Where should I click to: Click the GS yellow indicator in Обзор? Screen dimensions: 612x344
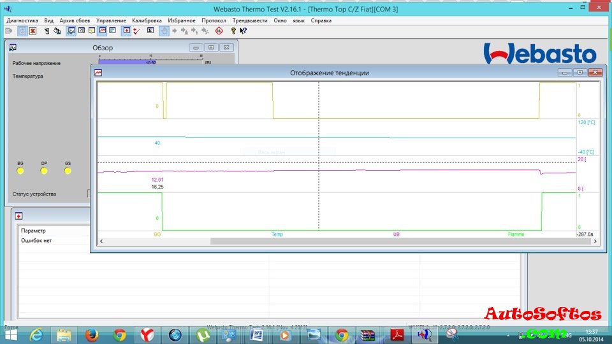coord(68,171)
